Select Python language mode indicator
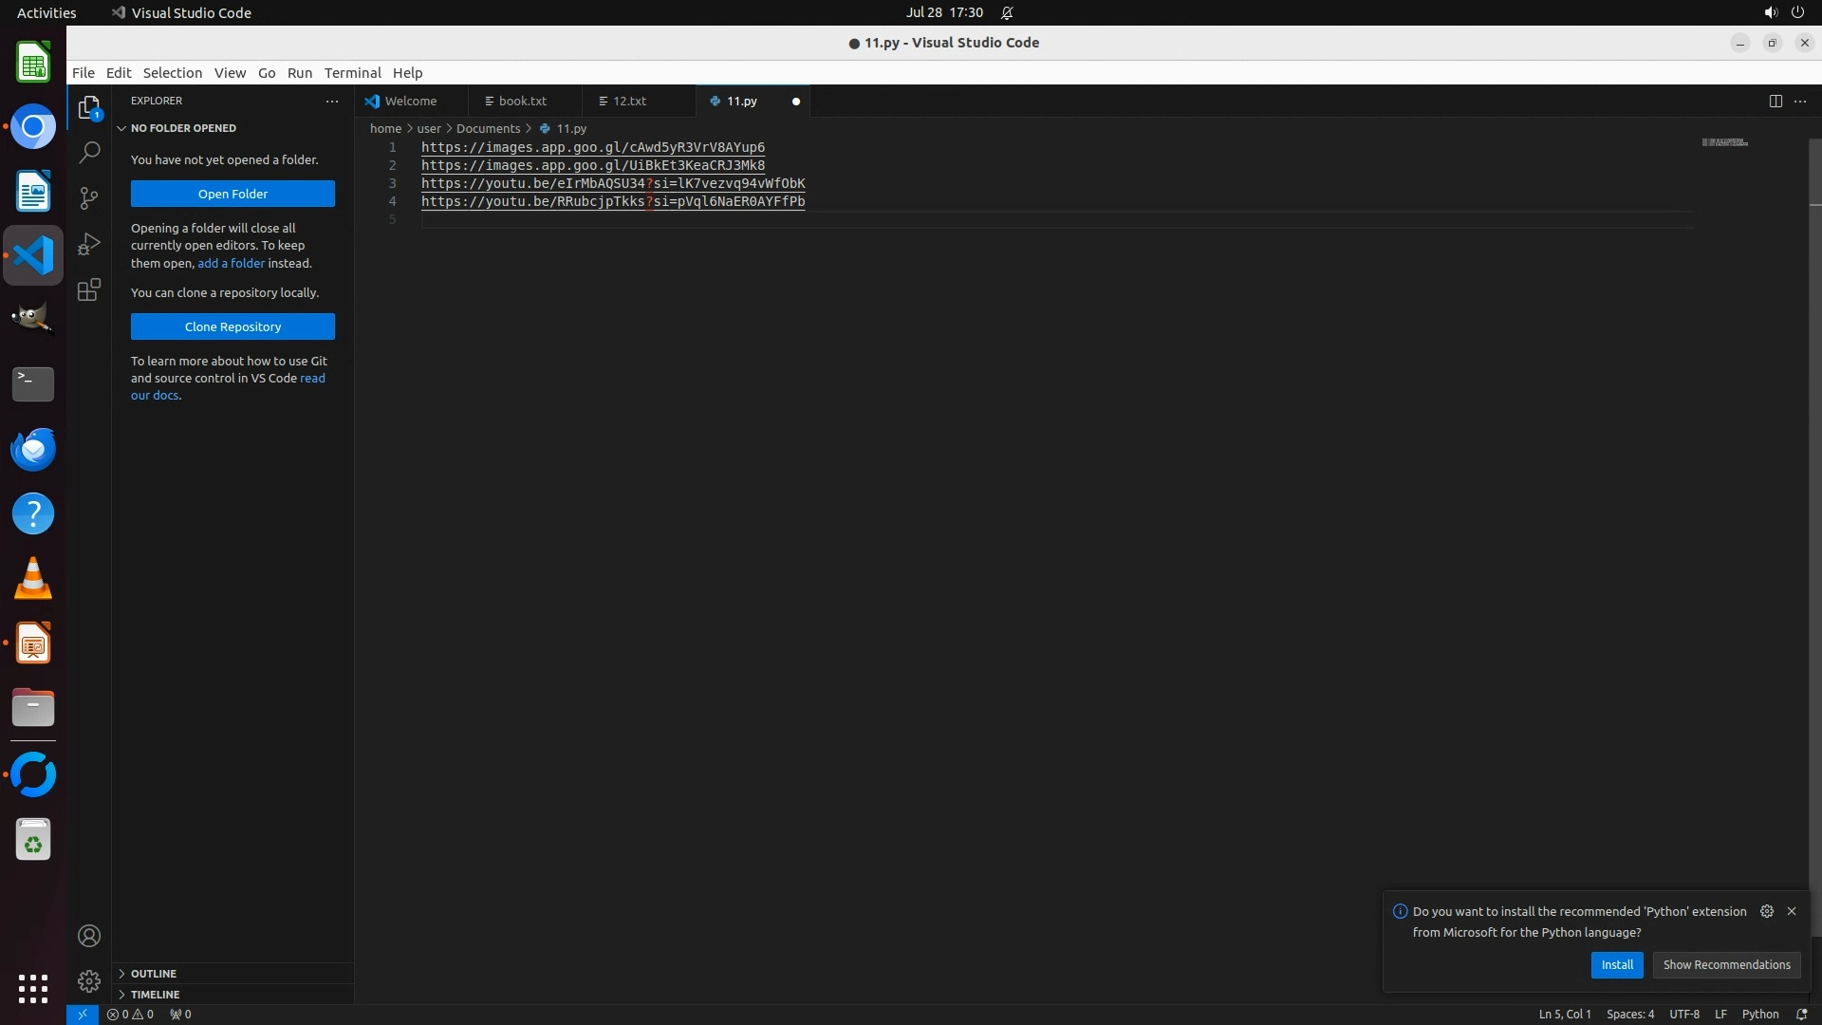Image resolution: width=1822 pixels, height=1025 pixels. [x=1759, y=1014]
